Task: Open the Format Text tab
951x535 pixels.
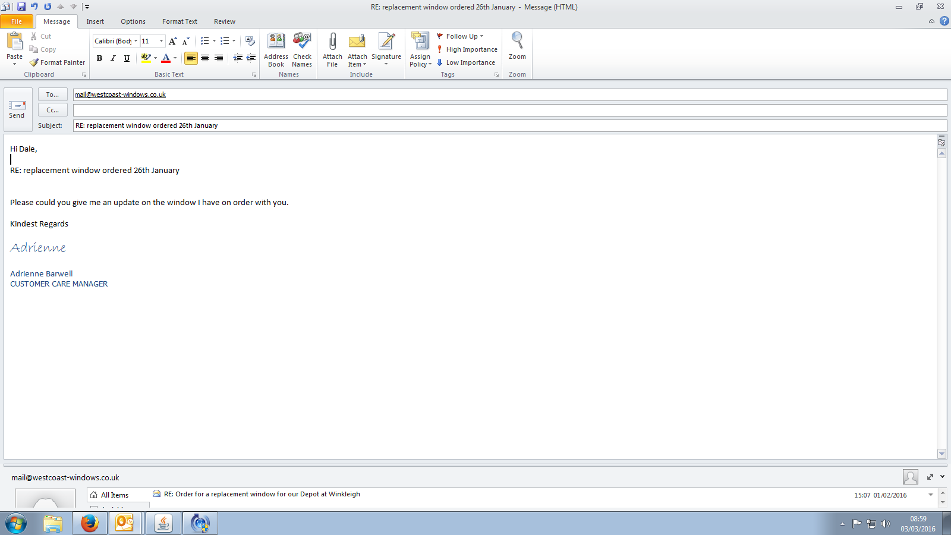Action: pyautogui.click(x=180, y=21)
